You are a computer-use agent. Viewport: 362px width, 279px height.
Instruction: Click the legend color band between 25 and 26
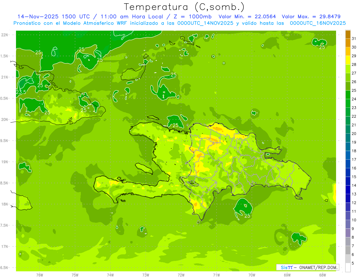point(348,86)
